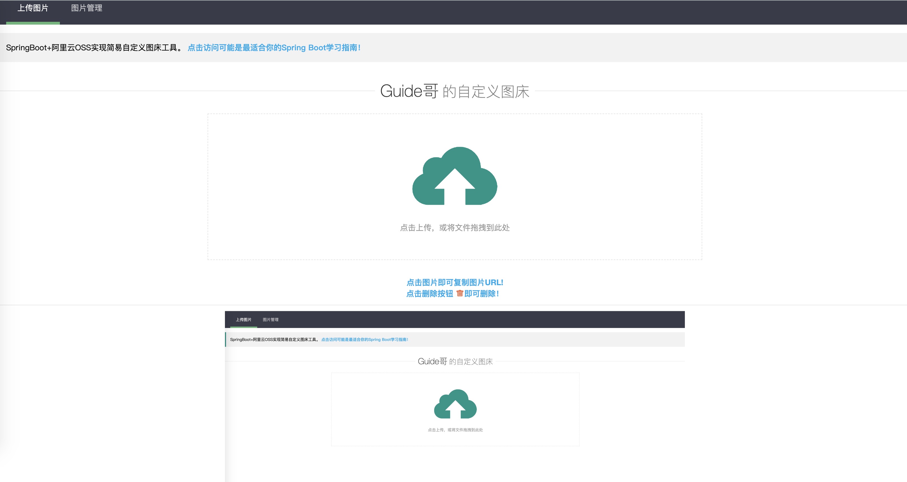Click small blue link text inside thumbnail
The height and width of the screenshot is (482, 907).
click(x=365, y=339)
